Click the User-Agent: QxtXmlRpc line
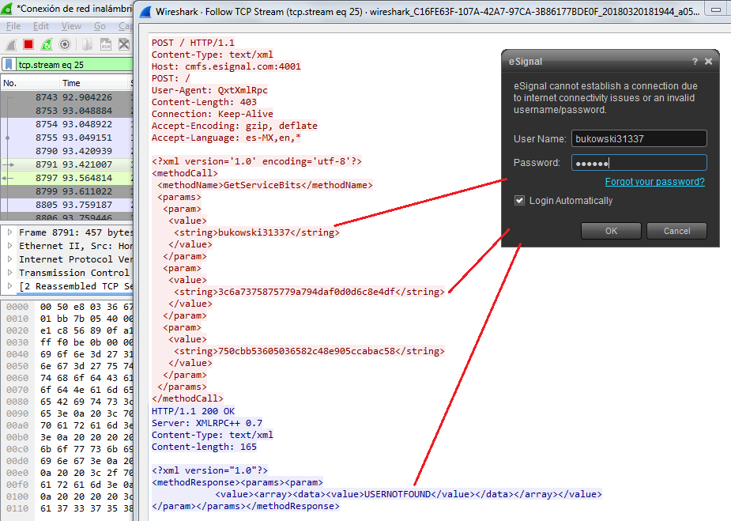This screenshot has width=731, height=521. (x=209, y=90)
